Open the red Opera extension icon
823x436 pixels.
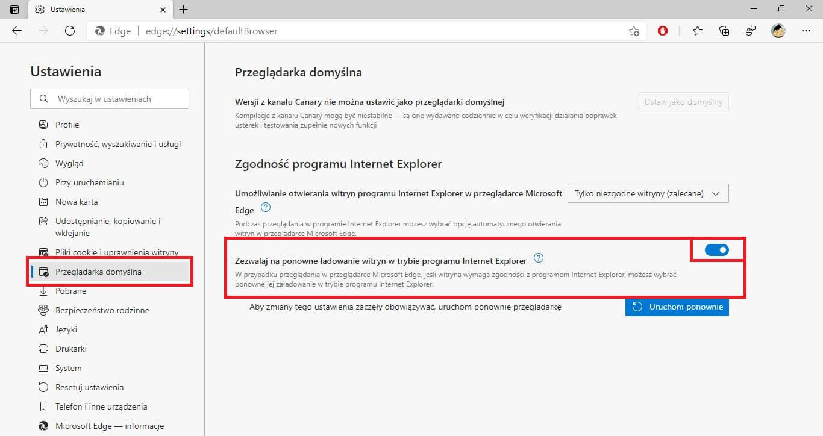(663, 31)
